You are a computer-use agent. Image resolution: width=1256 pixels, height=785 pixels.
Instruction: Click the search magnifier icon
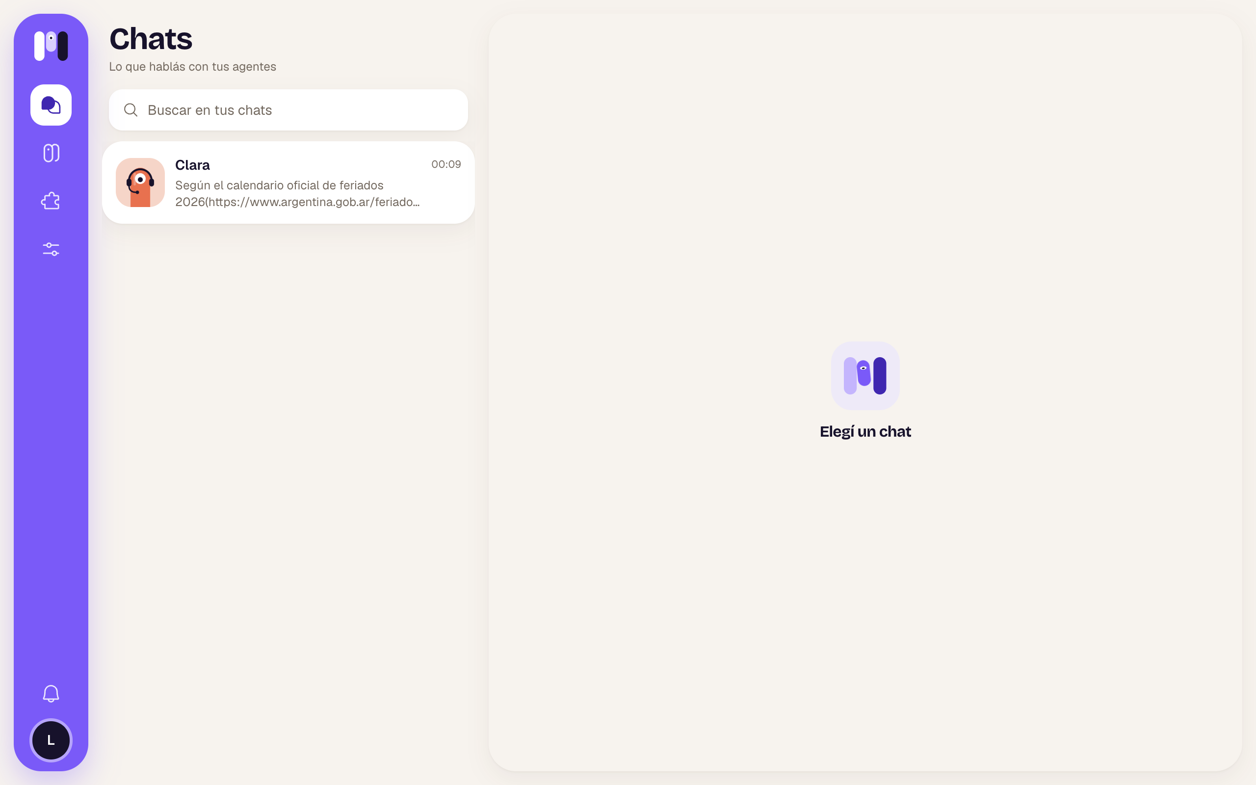coord(131,110)
